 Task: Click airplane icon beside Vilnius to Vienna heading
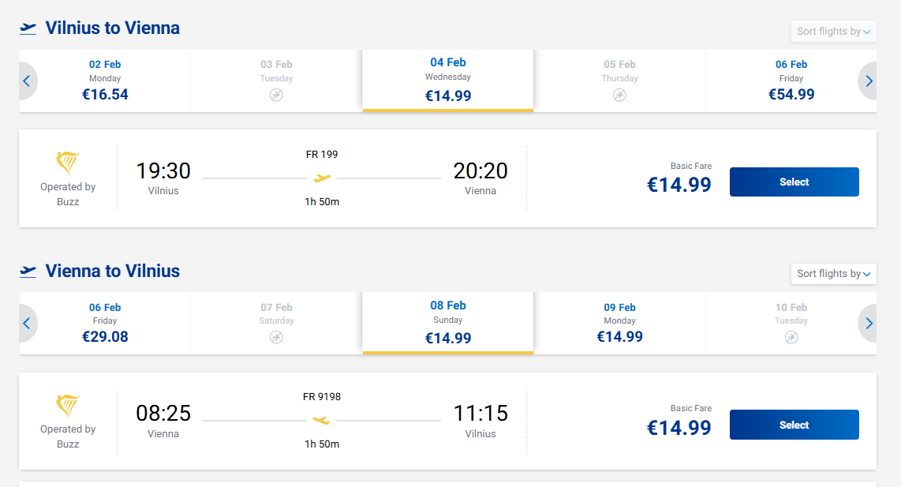[x=28, y=28]
